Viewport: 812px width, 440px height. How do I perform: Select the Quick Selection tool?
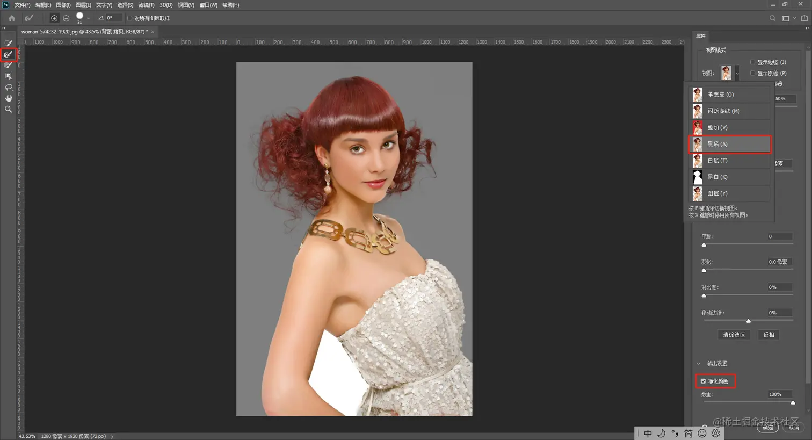pyautogui.click(x=9, y=43)
